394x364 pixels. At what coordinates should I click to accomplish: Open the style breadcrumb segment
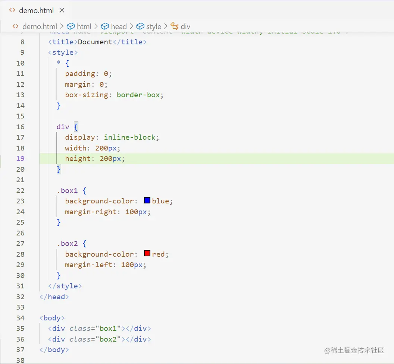(153, 26)
